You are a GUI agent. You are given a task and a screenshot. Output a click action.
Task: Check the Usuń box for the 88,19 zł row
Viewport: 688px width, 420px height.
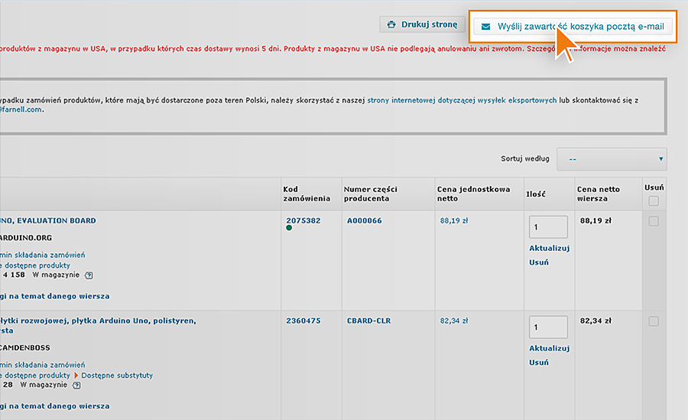coord(653,221)
